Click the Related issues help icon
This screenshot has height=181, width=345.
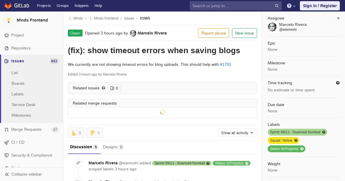pyautogui.click(x=103, y=88)
